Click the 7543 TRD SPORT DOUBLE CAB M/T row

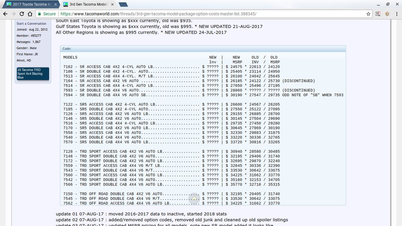click(x=171, y=170)
